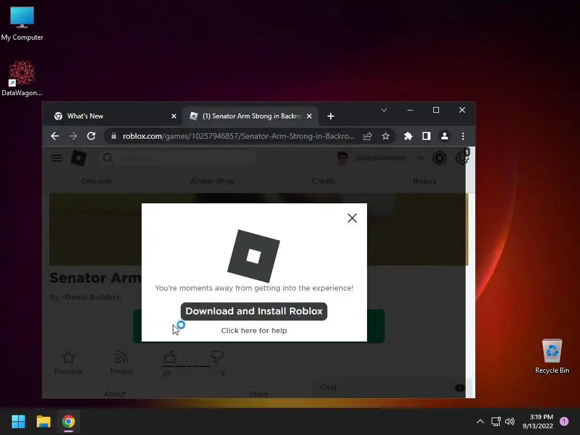Open File Explorer from taskbar

point(43,421)
